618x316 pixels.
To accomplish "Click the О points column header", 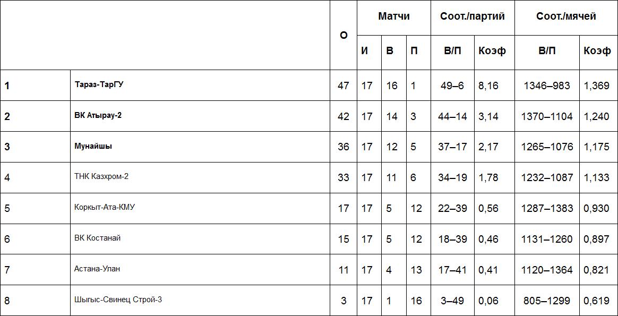I will (343, 35).
